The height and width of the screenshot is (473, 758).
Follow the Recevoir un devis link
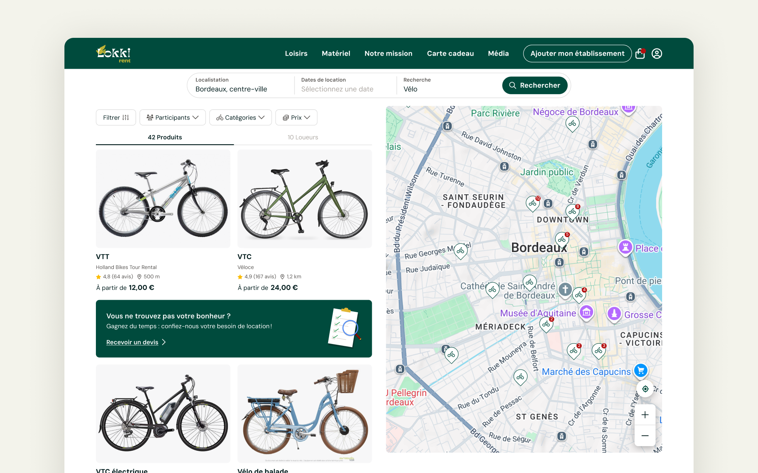coord(132,342)
